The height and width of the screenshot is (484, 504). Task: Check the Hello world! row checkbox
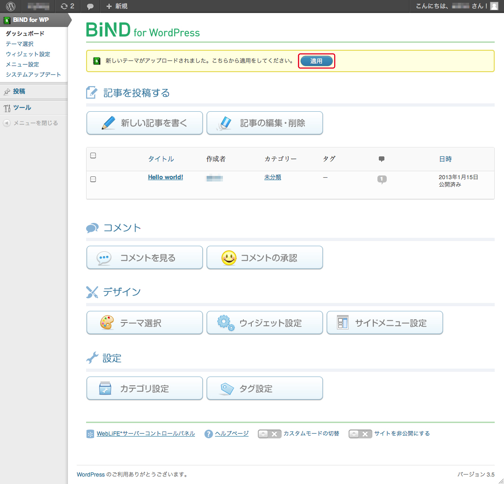click(x=93, y=179)
